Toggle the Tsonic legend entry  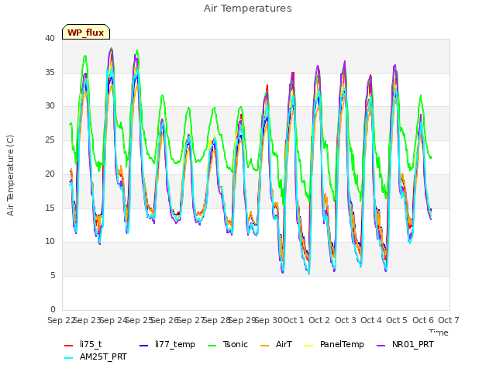click(x=227, y=344)
